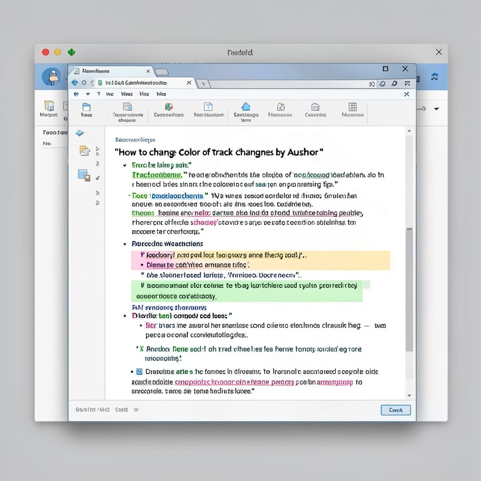Click the magnifier icon at address bar right

click(x=395, y=84)
